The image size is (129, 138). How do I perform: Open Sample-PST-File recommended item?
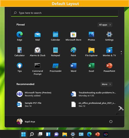coord(29,104)
